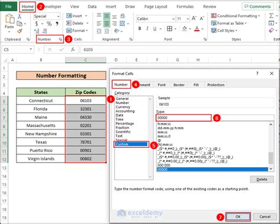Open the font size 11 dropdown
The height and width of the screenshot is (224, 280).
click(x=188, y=19)
